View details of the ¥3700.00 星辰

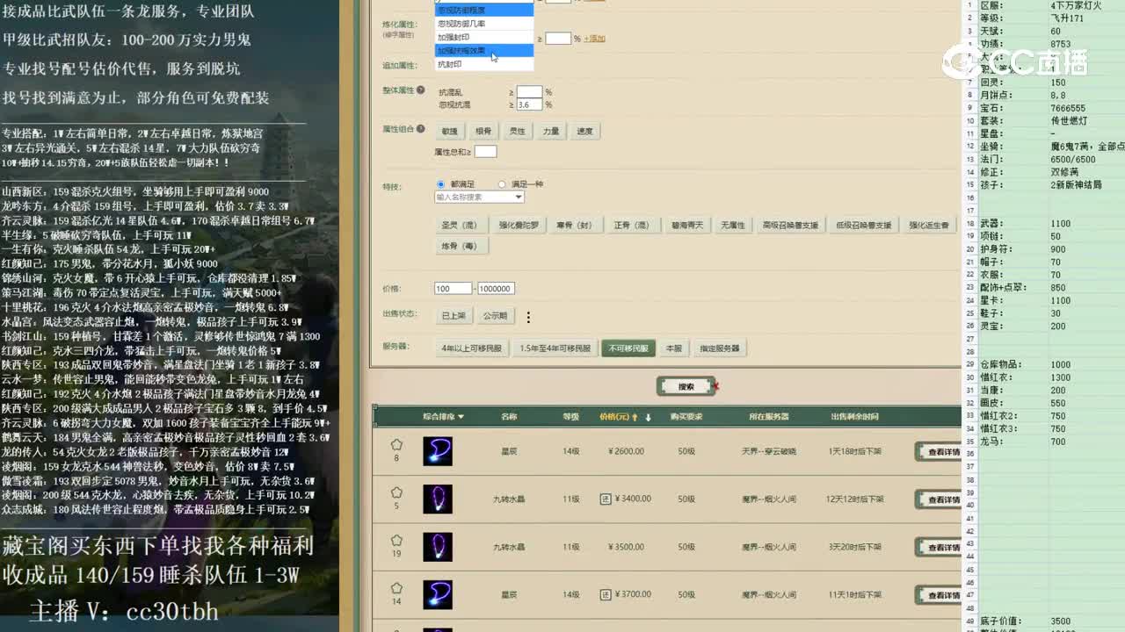939,595
